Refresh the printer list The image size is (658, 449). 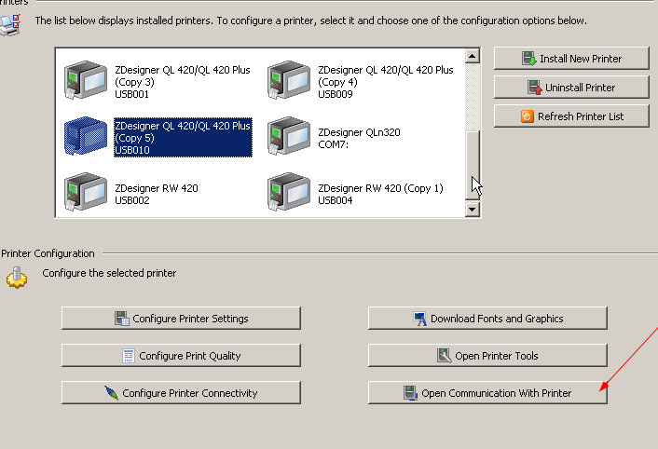point(571,116)
